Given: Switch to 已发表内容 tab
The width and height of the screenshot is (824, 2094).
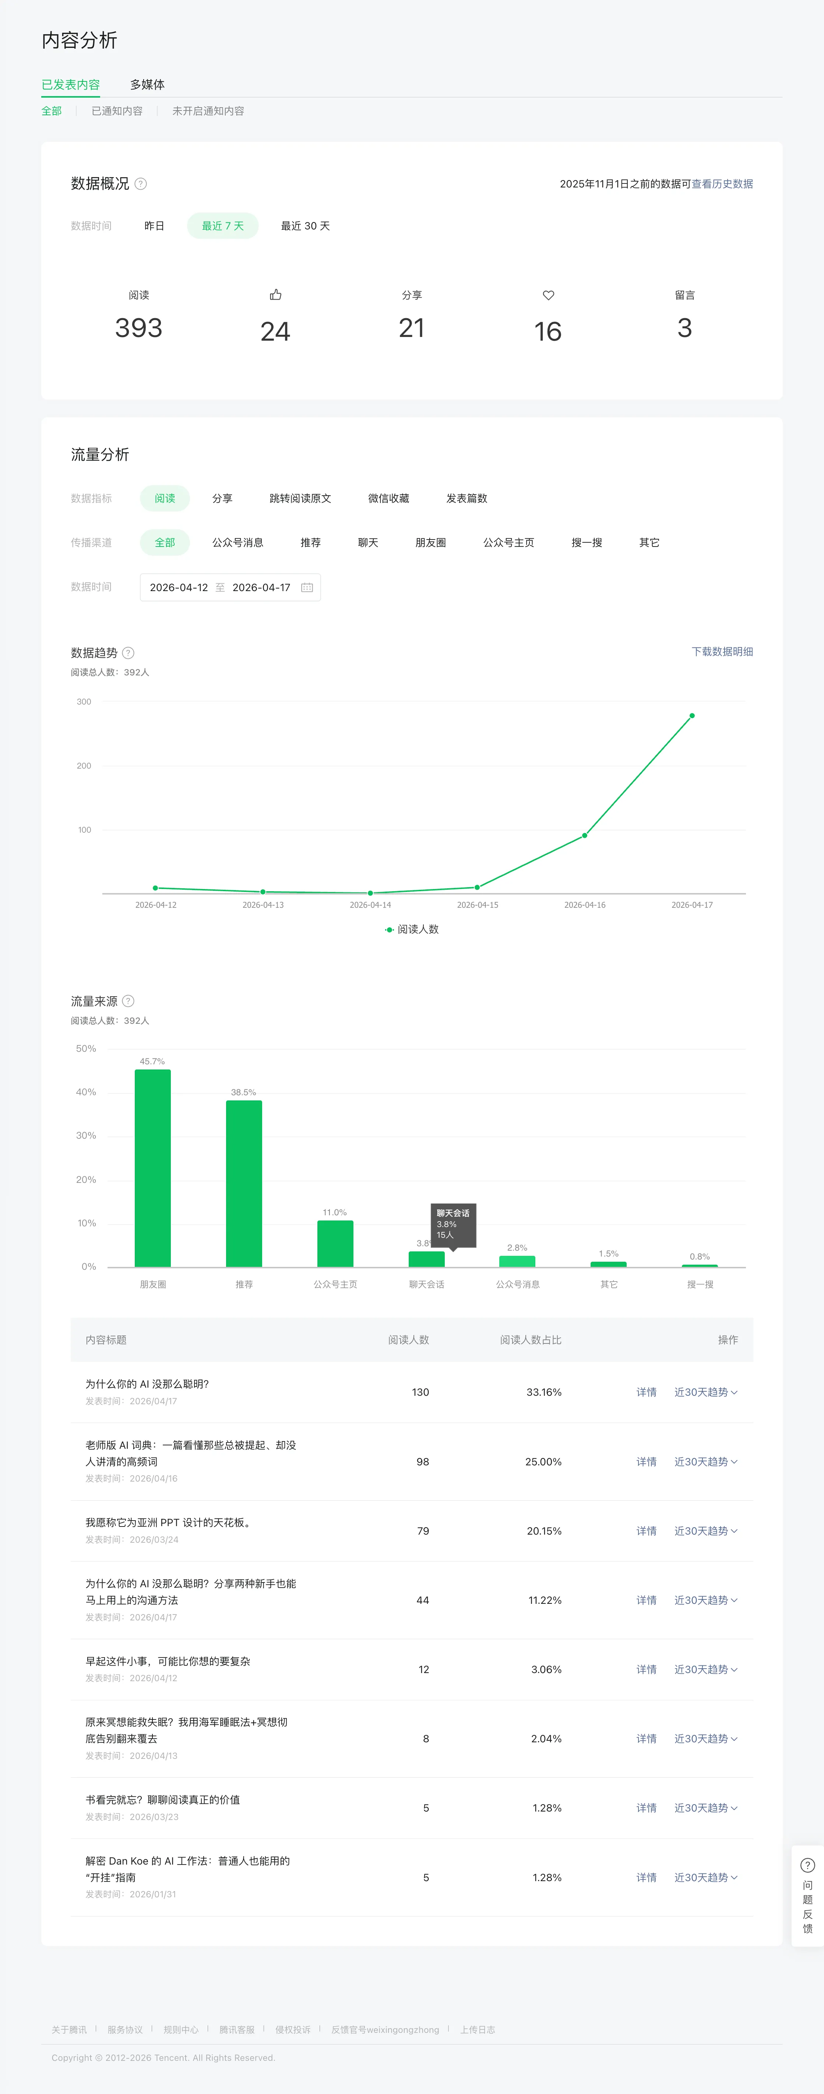Looking at the screenshot, I should [71, 85].
